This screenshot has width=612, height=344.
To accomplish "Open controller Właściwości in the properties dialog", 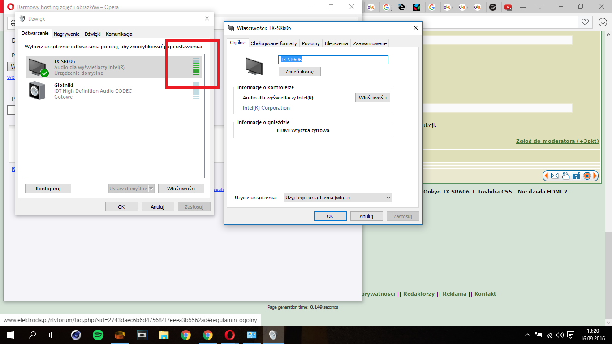I will 373,98.
